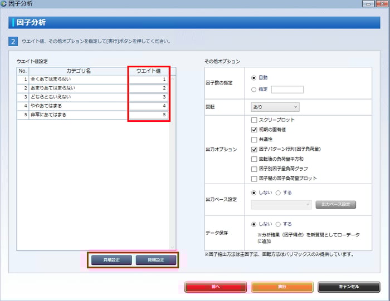Edit weight value for あまりあてはまらない

tap(148, 88)
